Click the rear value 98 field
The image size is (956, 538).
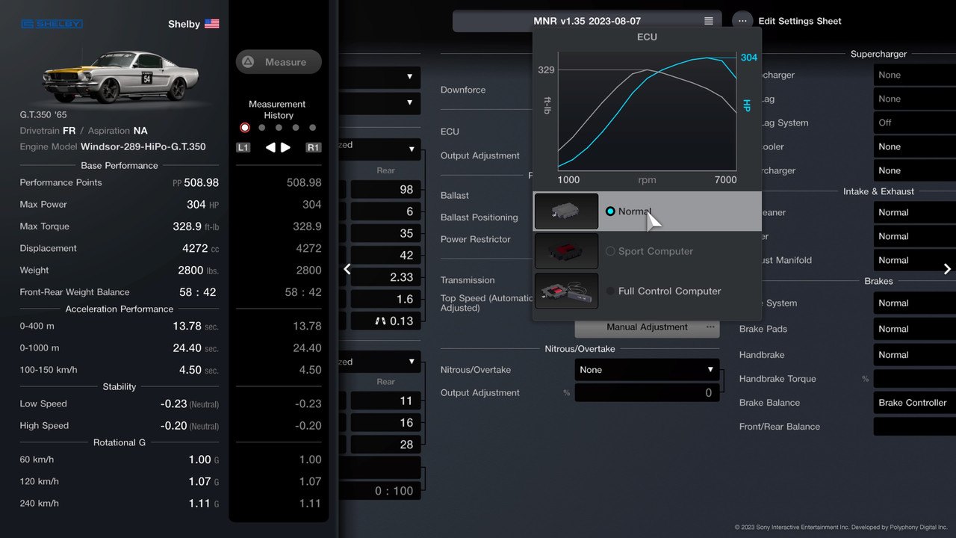point(385,190)
